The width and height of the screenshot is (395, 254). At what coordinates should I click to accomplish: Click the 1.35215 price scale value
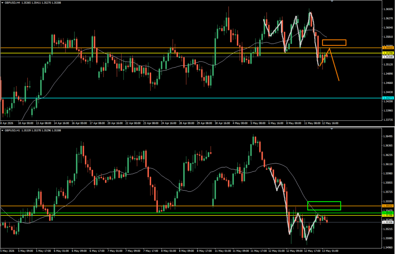tap(388, 229)
